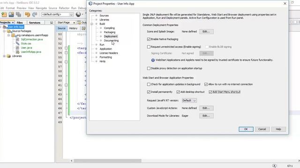Switch to History editor view
Image resolution: width=300 pixels, height=168 pixels.
[73, 28]
